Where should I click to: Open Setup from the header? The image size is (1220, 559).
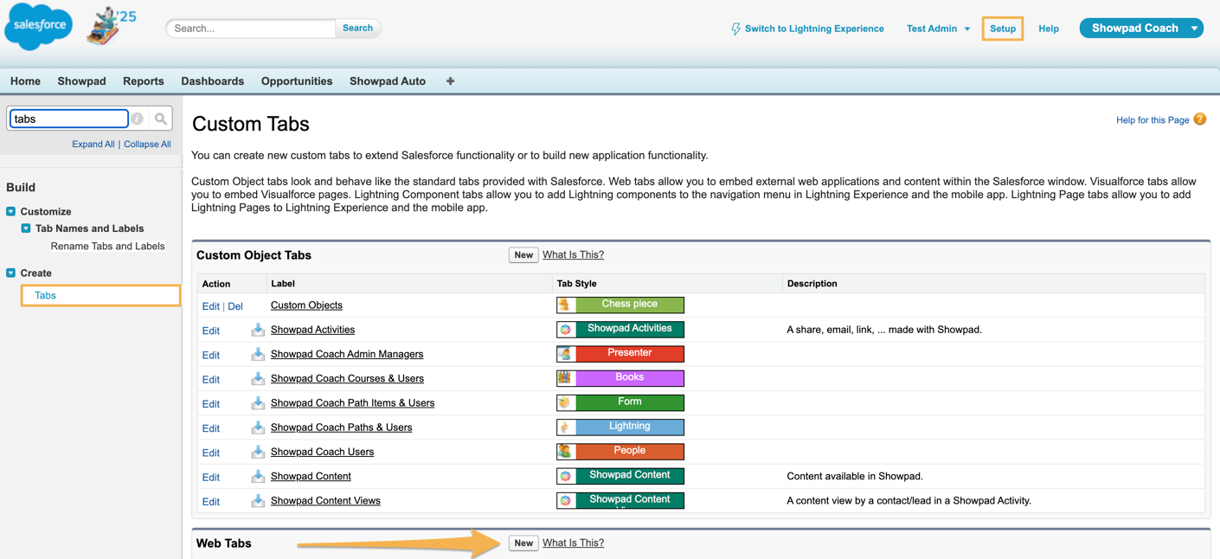(x=1003, y=29)
